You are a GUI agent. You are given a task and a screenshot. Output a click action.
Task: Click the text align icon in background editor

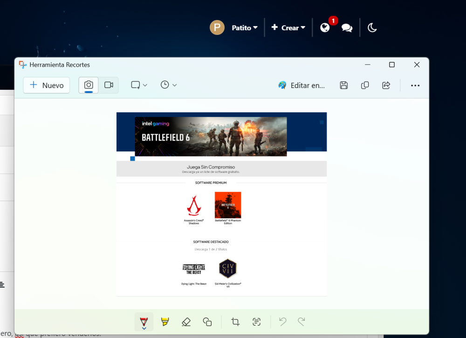2,285
